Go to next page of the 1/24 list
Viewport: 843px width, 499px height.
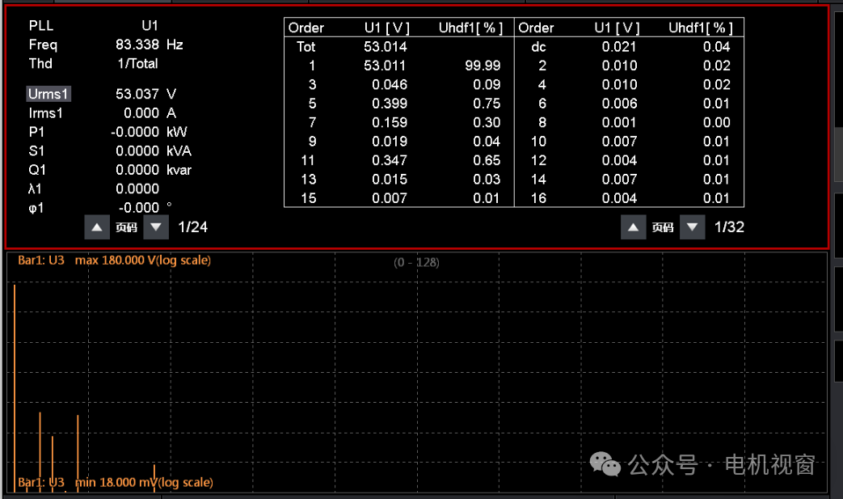(x=156, y=227)
